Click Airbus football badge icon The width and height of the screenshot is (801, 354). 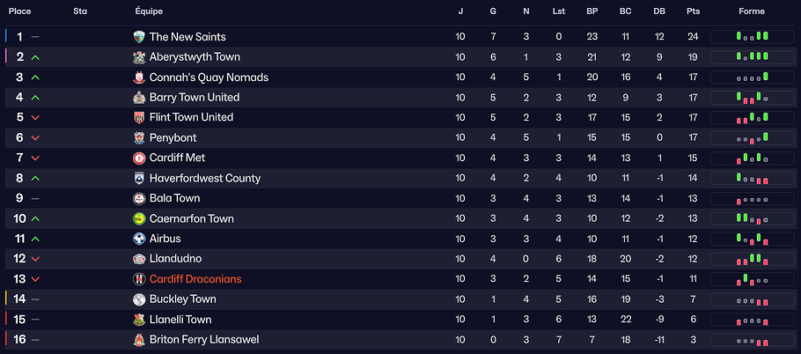coord(139,239)
